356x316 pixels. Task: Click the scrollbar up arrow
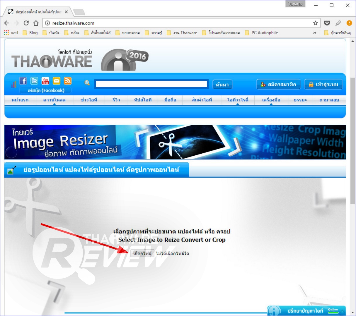[352, 41]
